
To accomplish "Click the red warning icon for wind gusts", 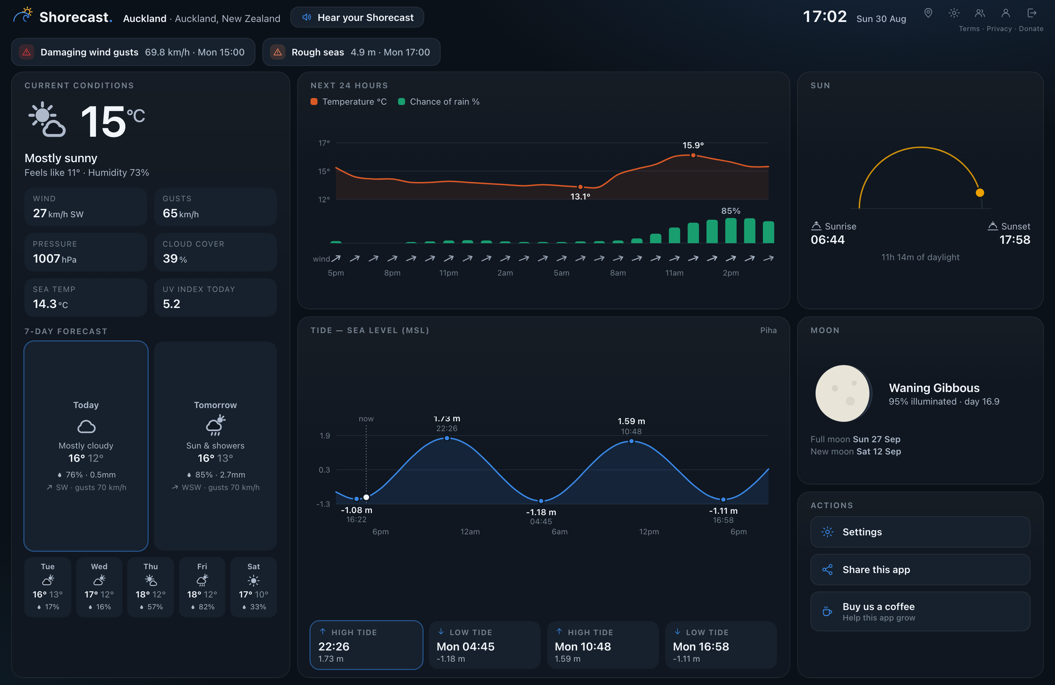I will 27,52.
